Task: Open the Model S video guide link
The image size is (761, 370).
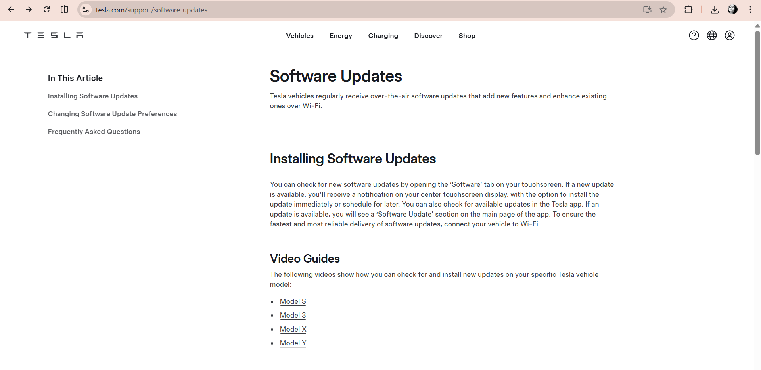Action: (x=293, y=301)
